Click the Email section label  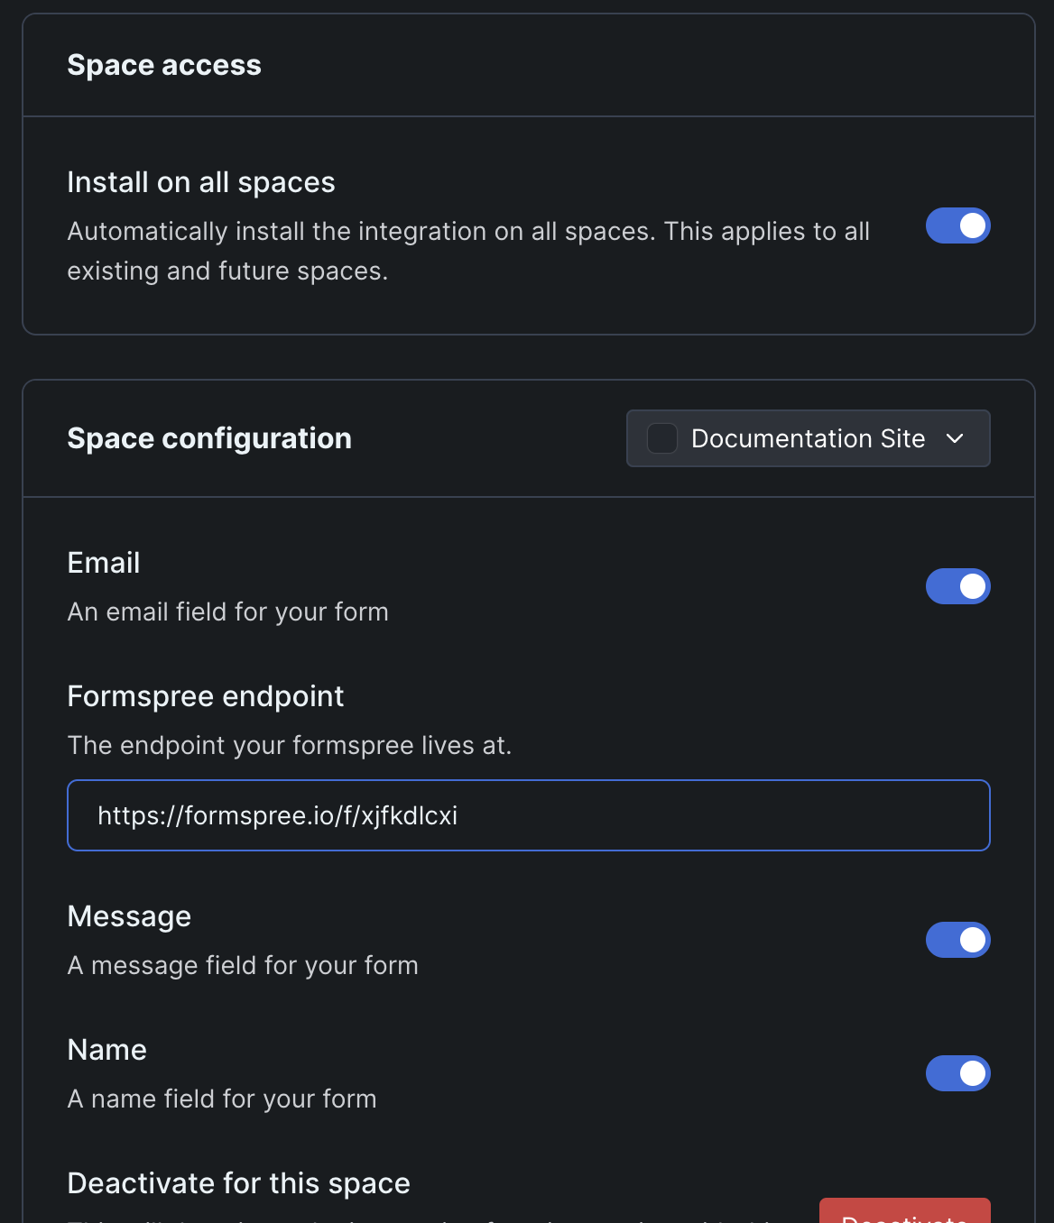[103, 562]
